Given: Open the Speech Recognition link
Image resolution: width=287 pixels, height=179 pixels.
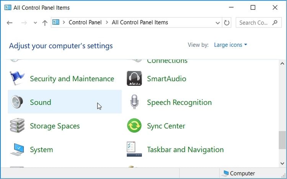Looking at the screenshot, I should pyautogui.click(x=179, y=102).
